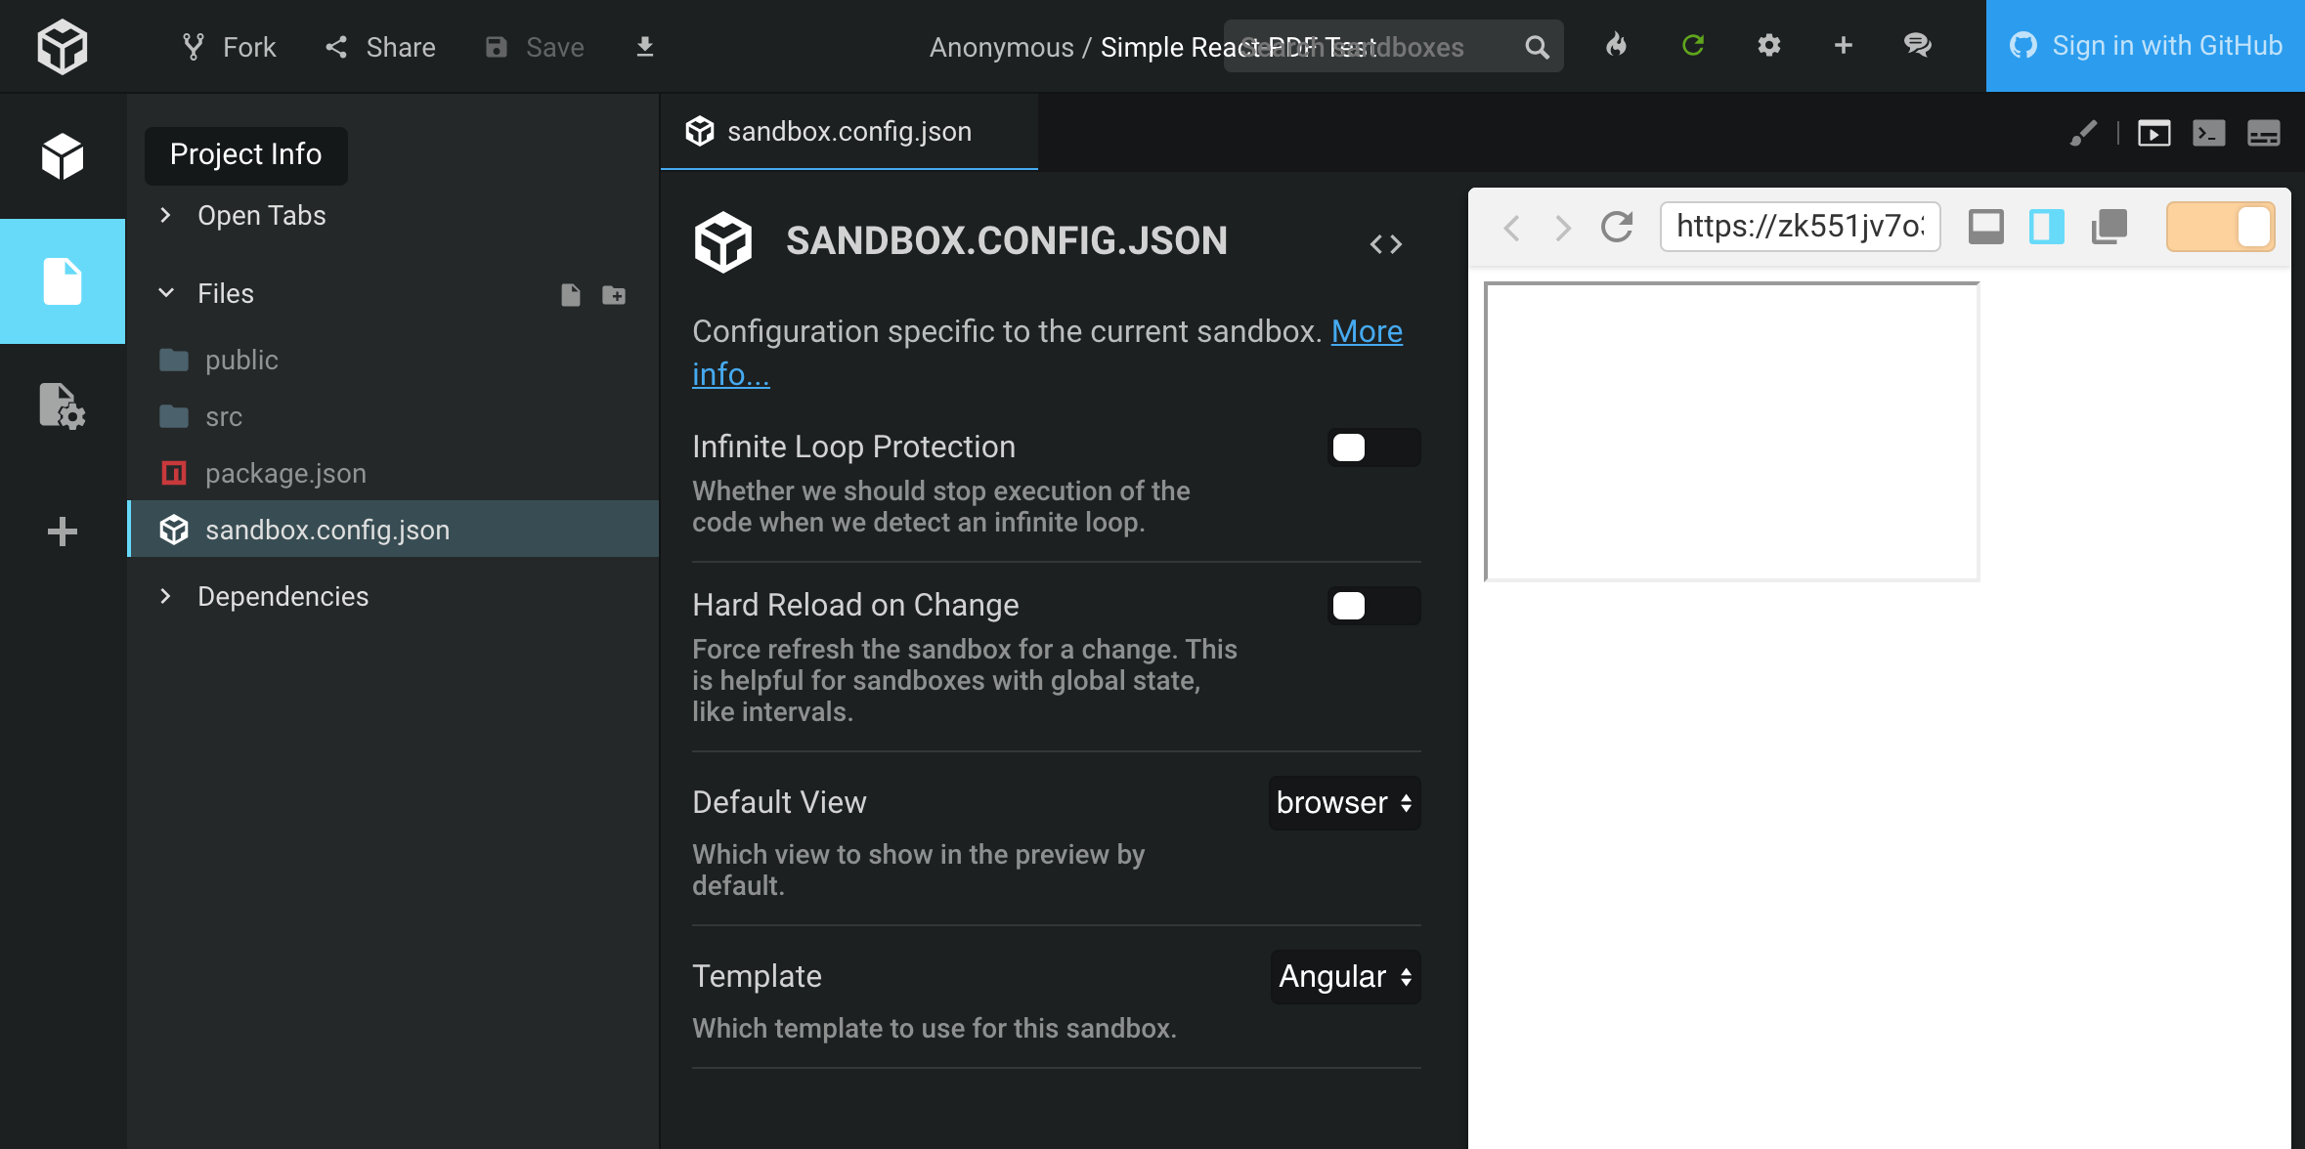Open the integrated console terminal icon

[x=2209, y=133]
